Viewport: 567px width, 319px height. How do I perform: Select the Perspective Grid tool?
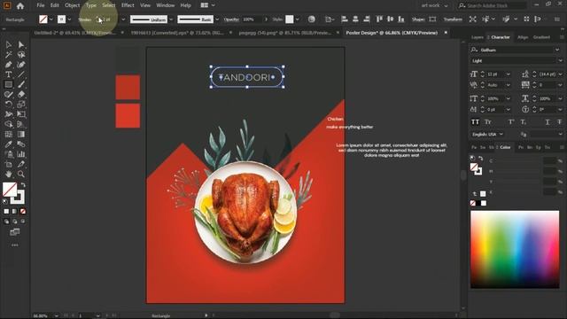click(x=21, y=124)
